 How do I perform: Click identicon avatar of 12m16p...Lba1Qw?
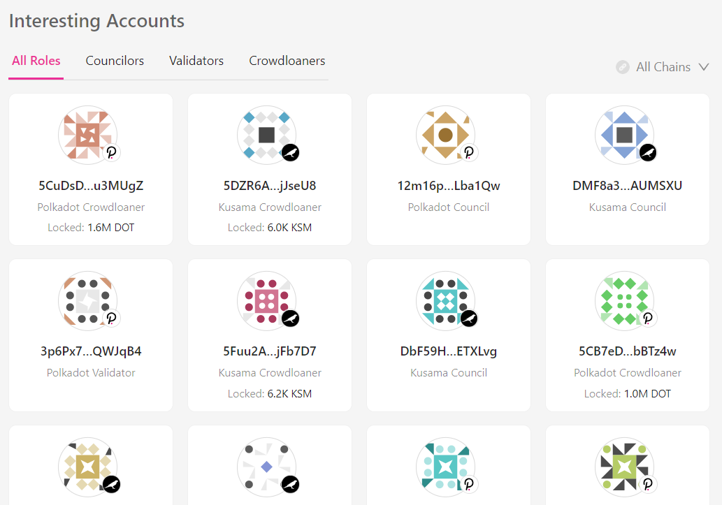coord(445,135)
